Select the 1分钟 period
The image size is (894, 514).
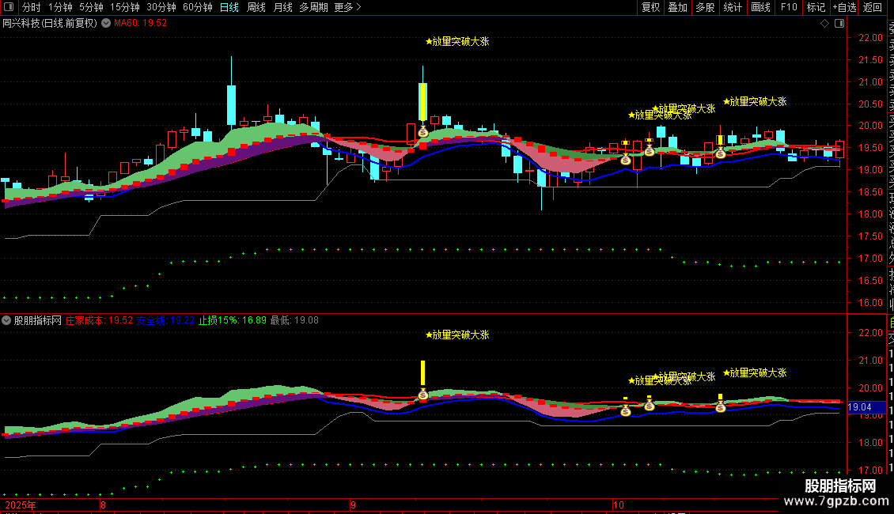click(x=60, y=7)
